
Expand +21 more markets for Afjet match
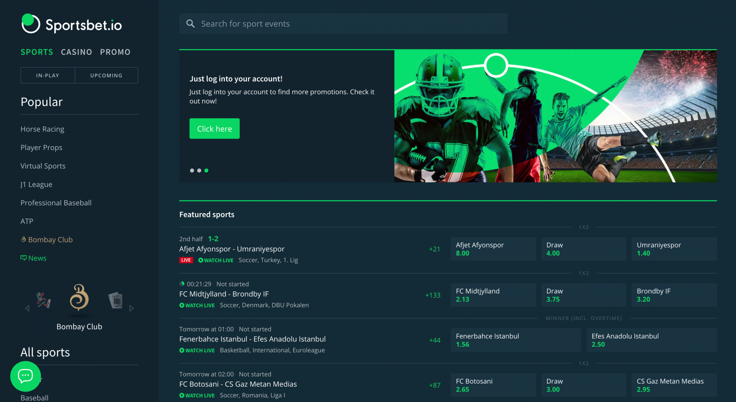(x=434, y=249)
